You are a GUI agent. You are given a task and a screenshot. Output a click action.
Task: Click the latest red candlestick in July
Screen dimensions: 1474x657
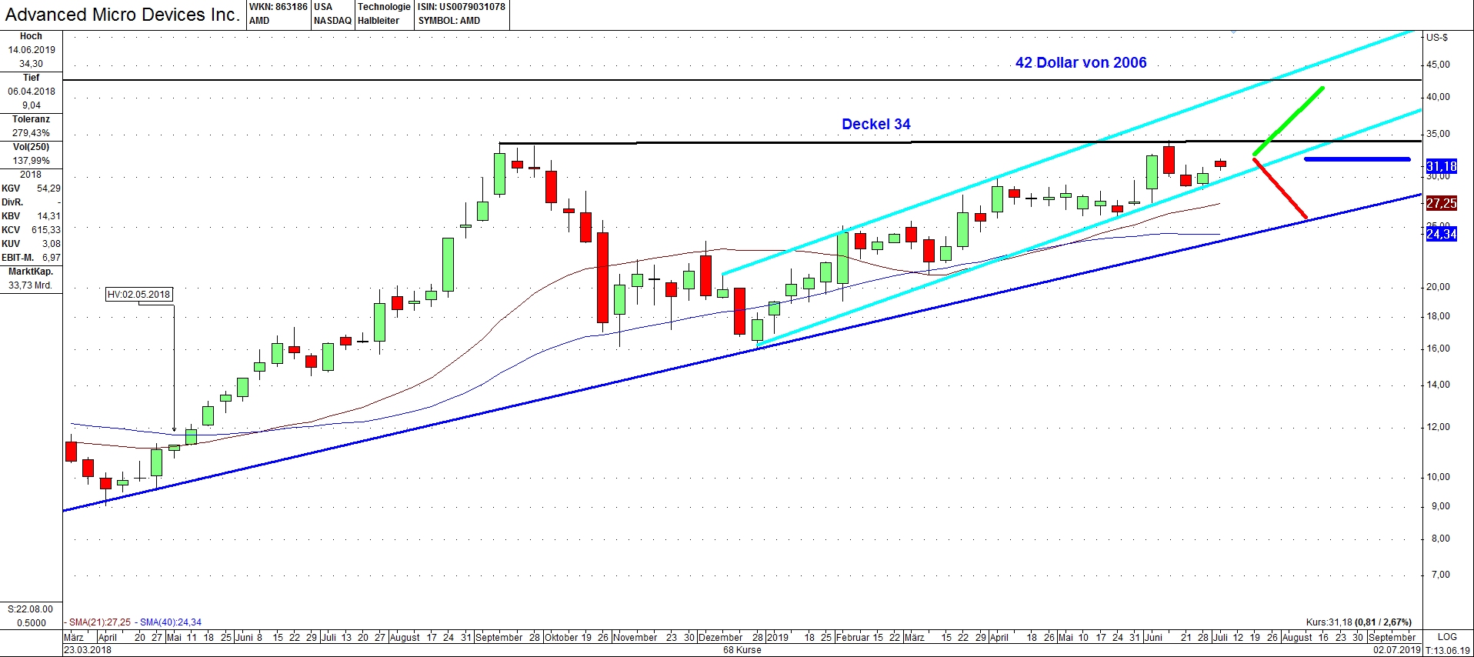tap(1220, 163)
